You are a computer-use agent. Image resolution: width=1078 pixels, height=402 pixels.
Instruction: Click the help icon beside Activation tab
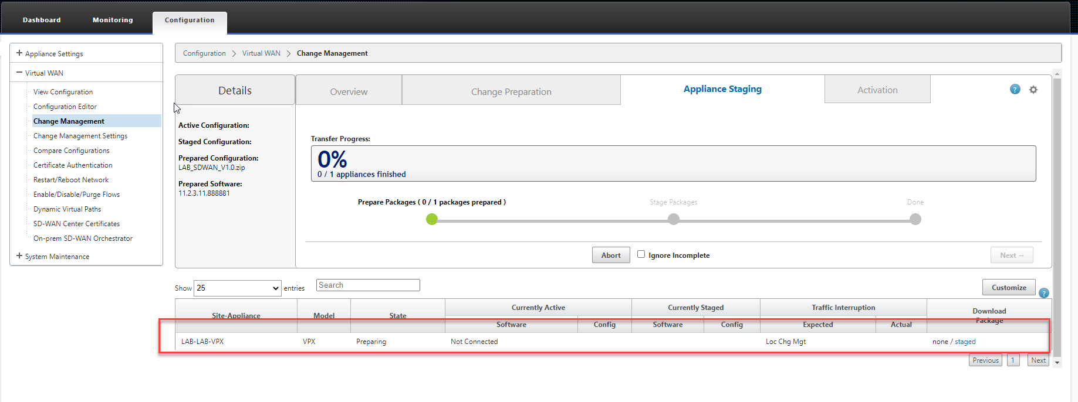click(x=1015, y=89)
